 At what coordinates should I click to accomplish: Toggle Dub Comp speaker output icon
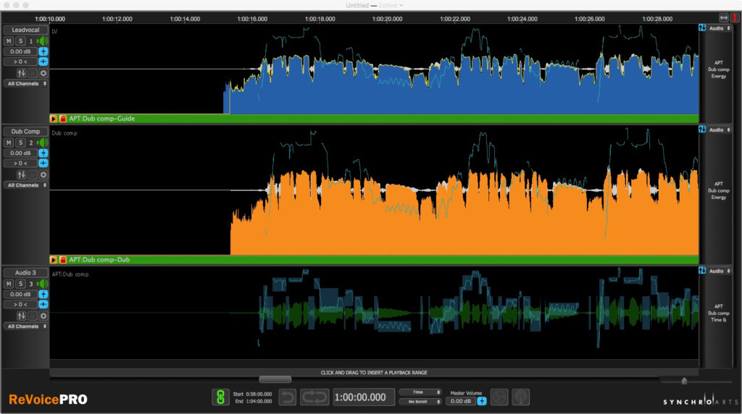coord(43,143)
